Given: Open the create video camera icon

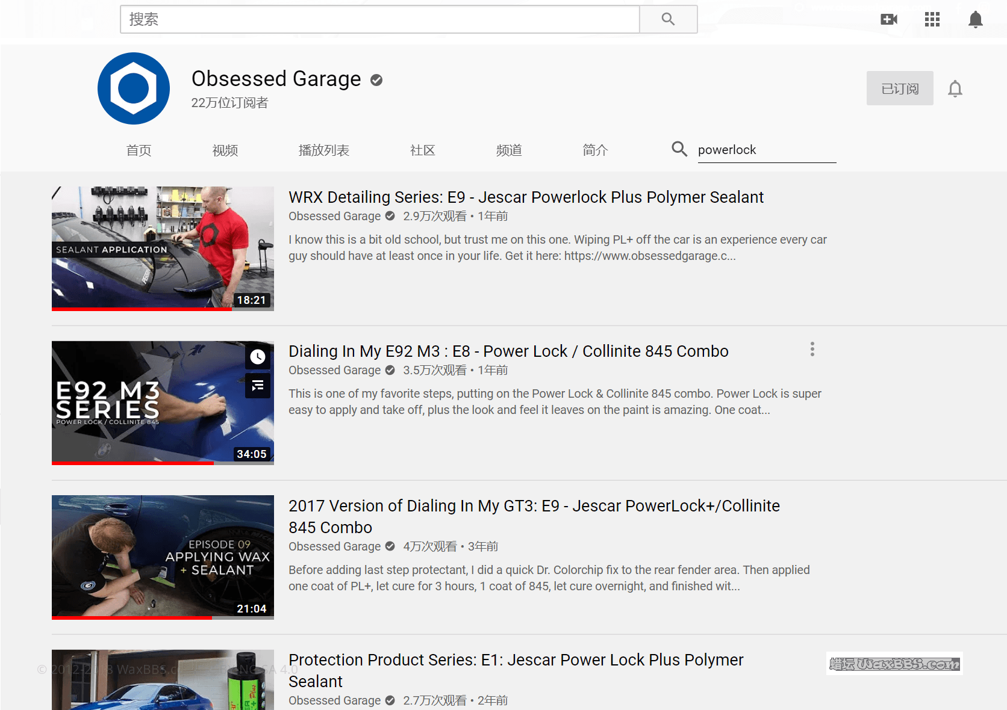Looking at the screenshot, I should click(x=888, y=19).
